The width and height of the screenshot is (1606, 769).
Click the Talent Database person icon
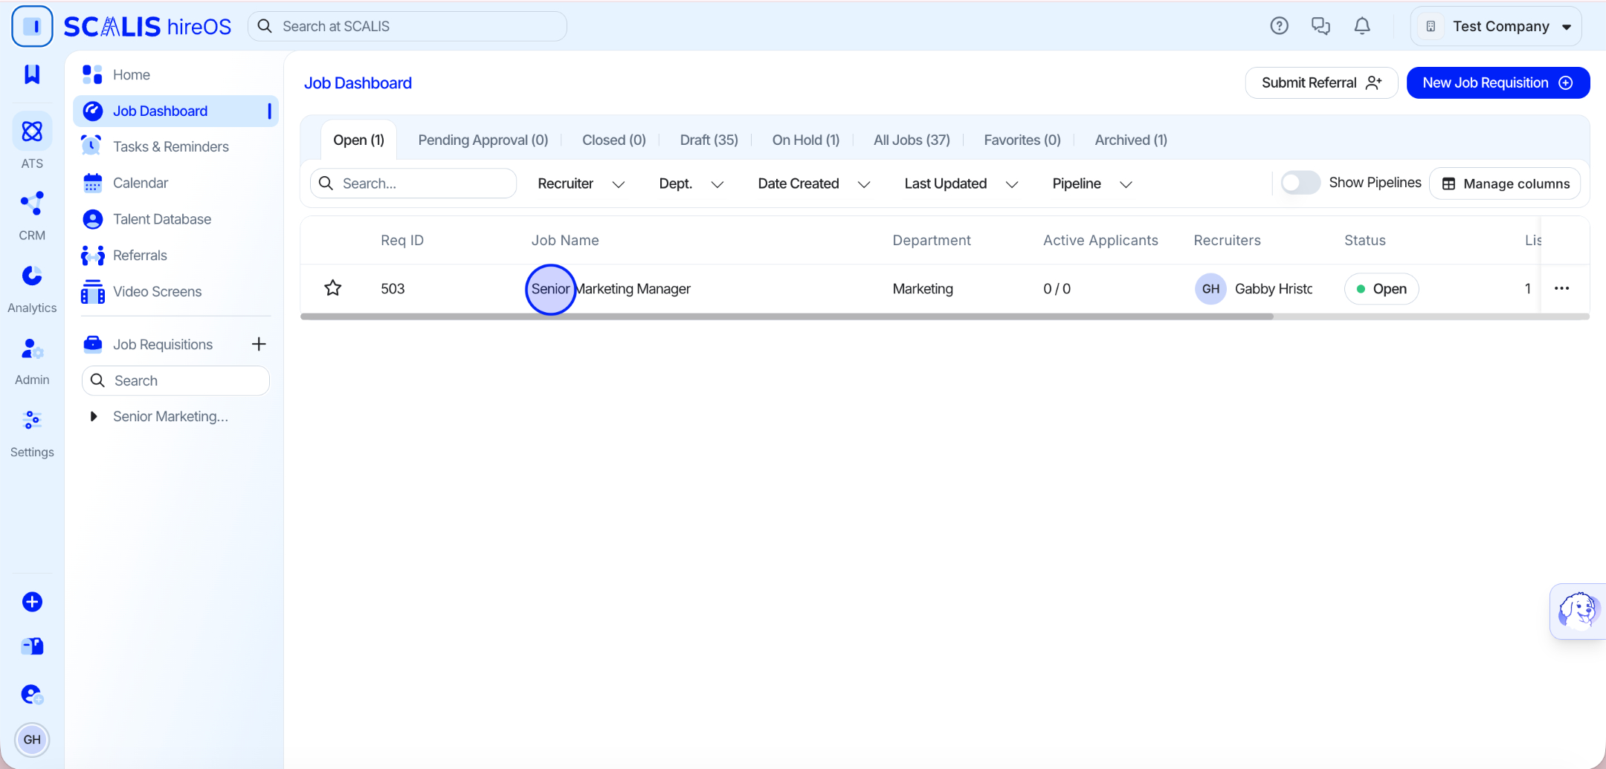[x=92, y=219]
